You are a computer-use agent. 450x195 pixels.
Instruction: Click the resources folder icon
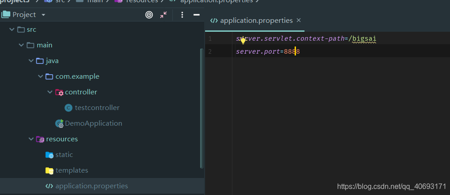(x=40, y=140)
